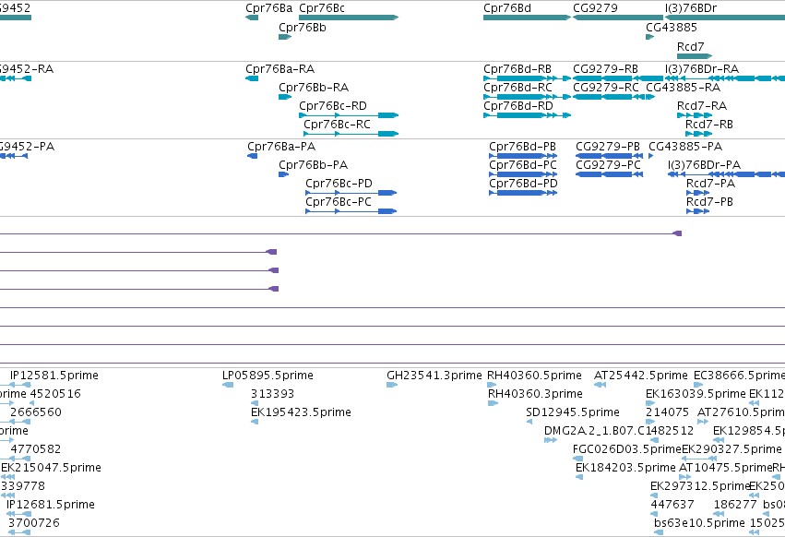Click the SD12945.5prime EST label
Screen dimensions: 785x537
coord(573,412)
